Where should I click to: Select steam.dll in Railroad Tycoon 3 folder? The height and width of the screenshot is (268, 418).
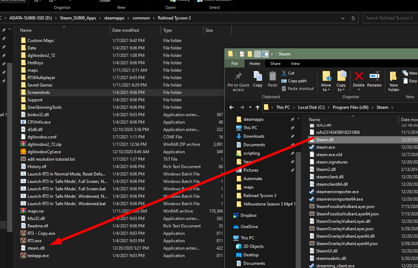pyautogui.click(x=36, y=248)
